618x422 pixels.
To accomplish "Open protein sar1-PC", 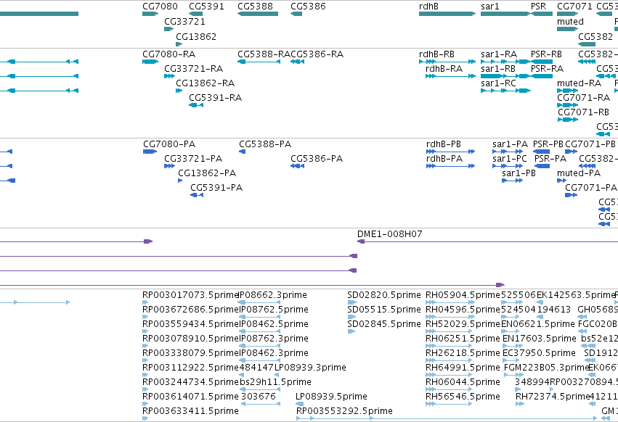I will (510, 159).
